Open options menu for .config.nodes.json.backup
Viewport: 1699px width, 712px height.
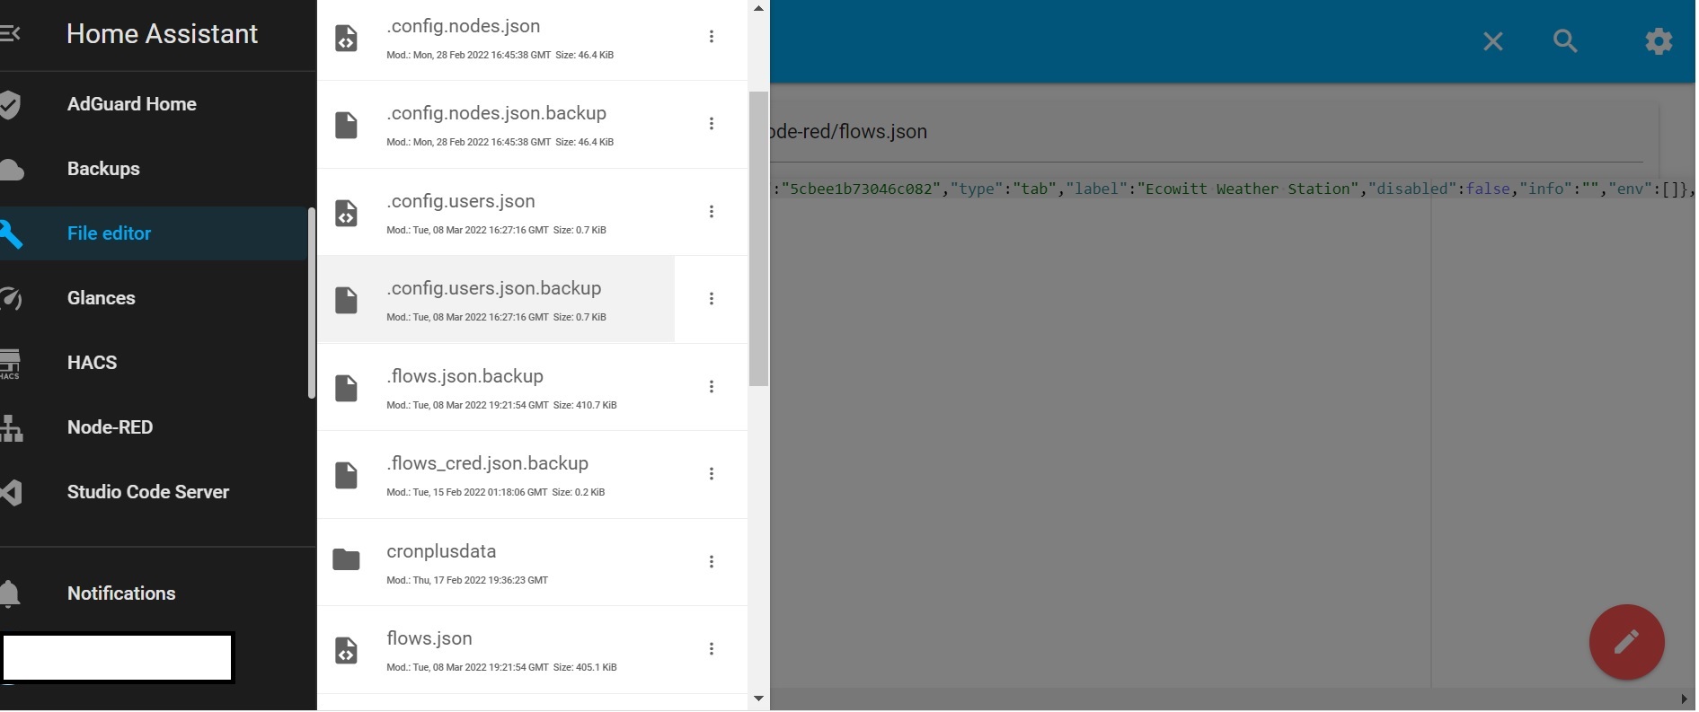point(712,124)
